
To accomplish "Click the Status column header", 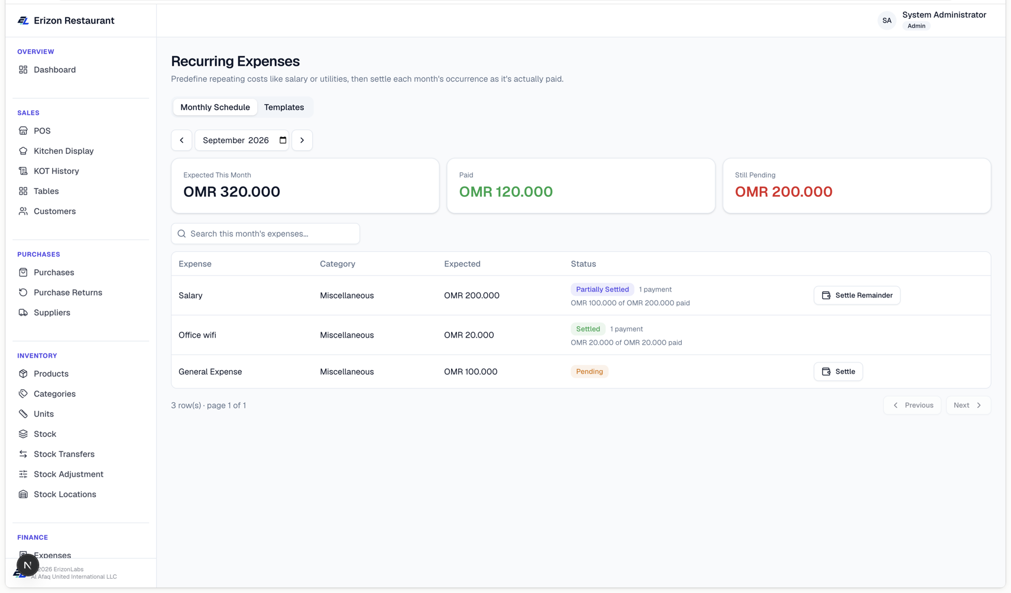I will [x=583, y=264].
